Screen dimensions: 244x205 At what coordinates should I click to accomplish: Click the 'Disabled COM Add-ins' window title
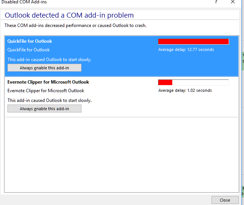[x=24, y=2]
